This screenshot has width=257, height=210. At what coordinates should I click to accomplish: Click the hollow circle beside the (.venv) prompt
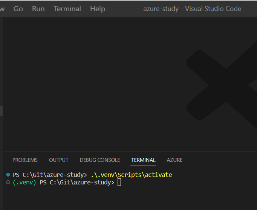(x=8, y=182)
